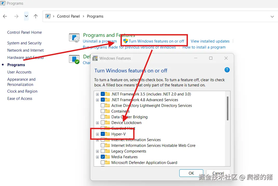Go up one level with the Up arrow
The height and width of the screenshot is (186, 278).
click(36, 16)
